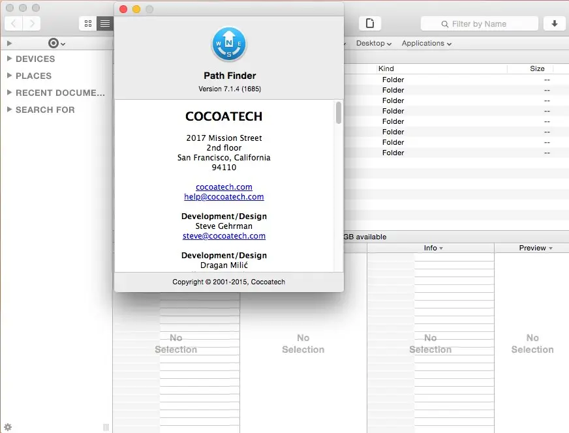Expand the DEVICES section
Image resolution: width=569 pixels, height=433 pixels.
click(x=9, y=59)
